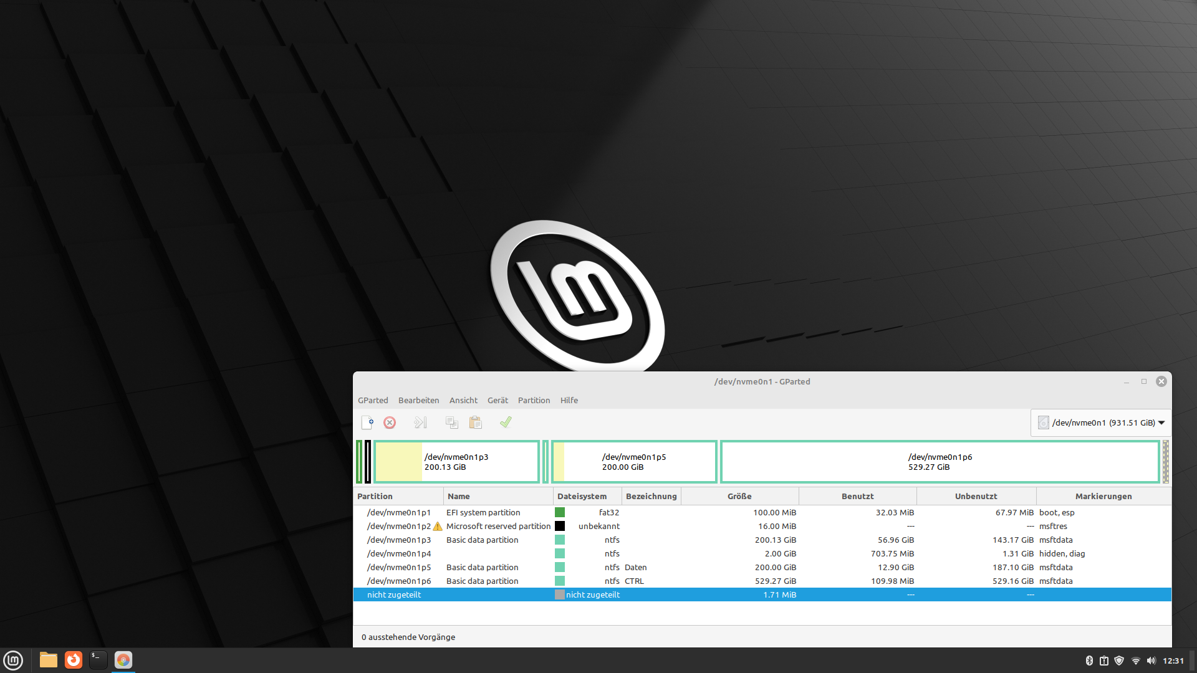Open Firefox from the taskbar

[x=74, y=660]
